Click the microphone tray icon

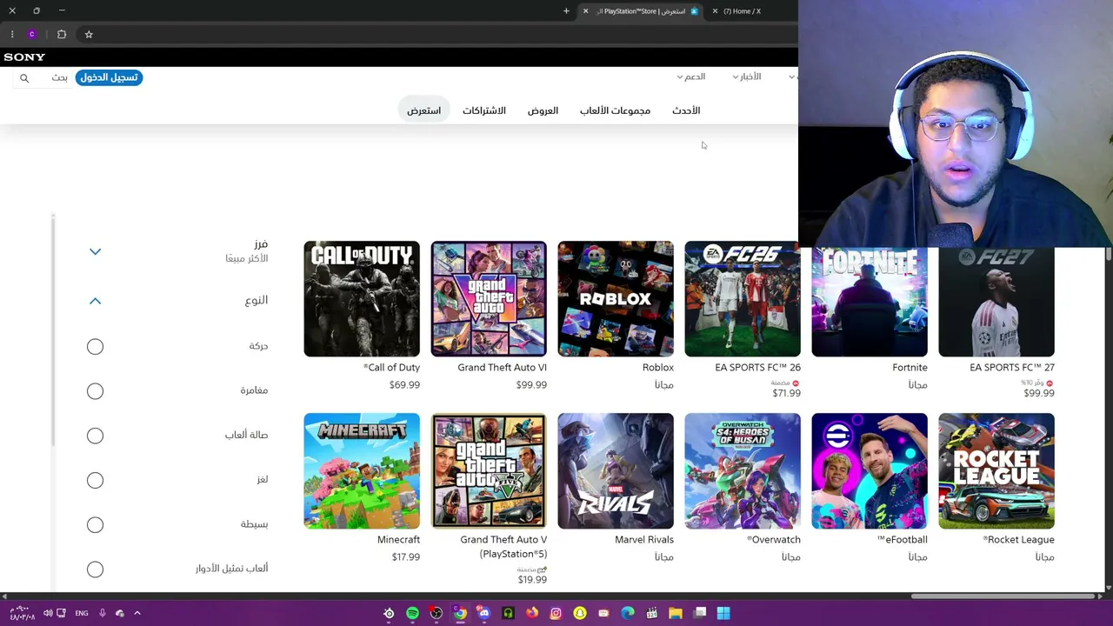click(102, 613)
